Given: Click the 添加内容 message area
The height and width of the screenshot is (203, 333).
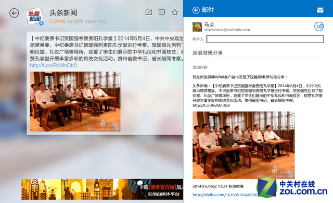Looking at the screenshot, I should 200,67.
